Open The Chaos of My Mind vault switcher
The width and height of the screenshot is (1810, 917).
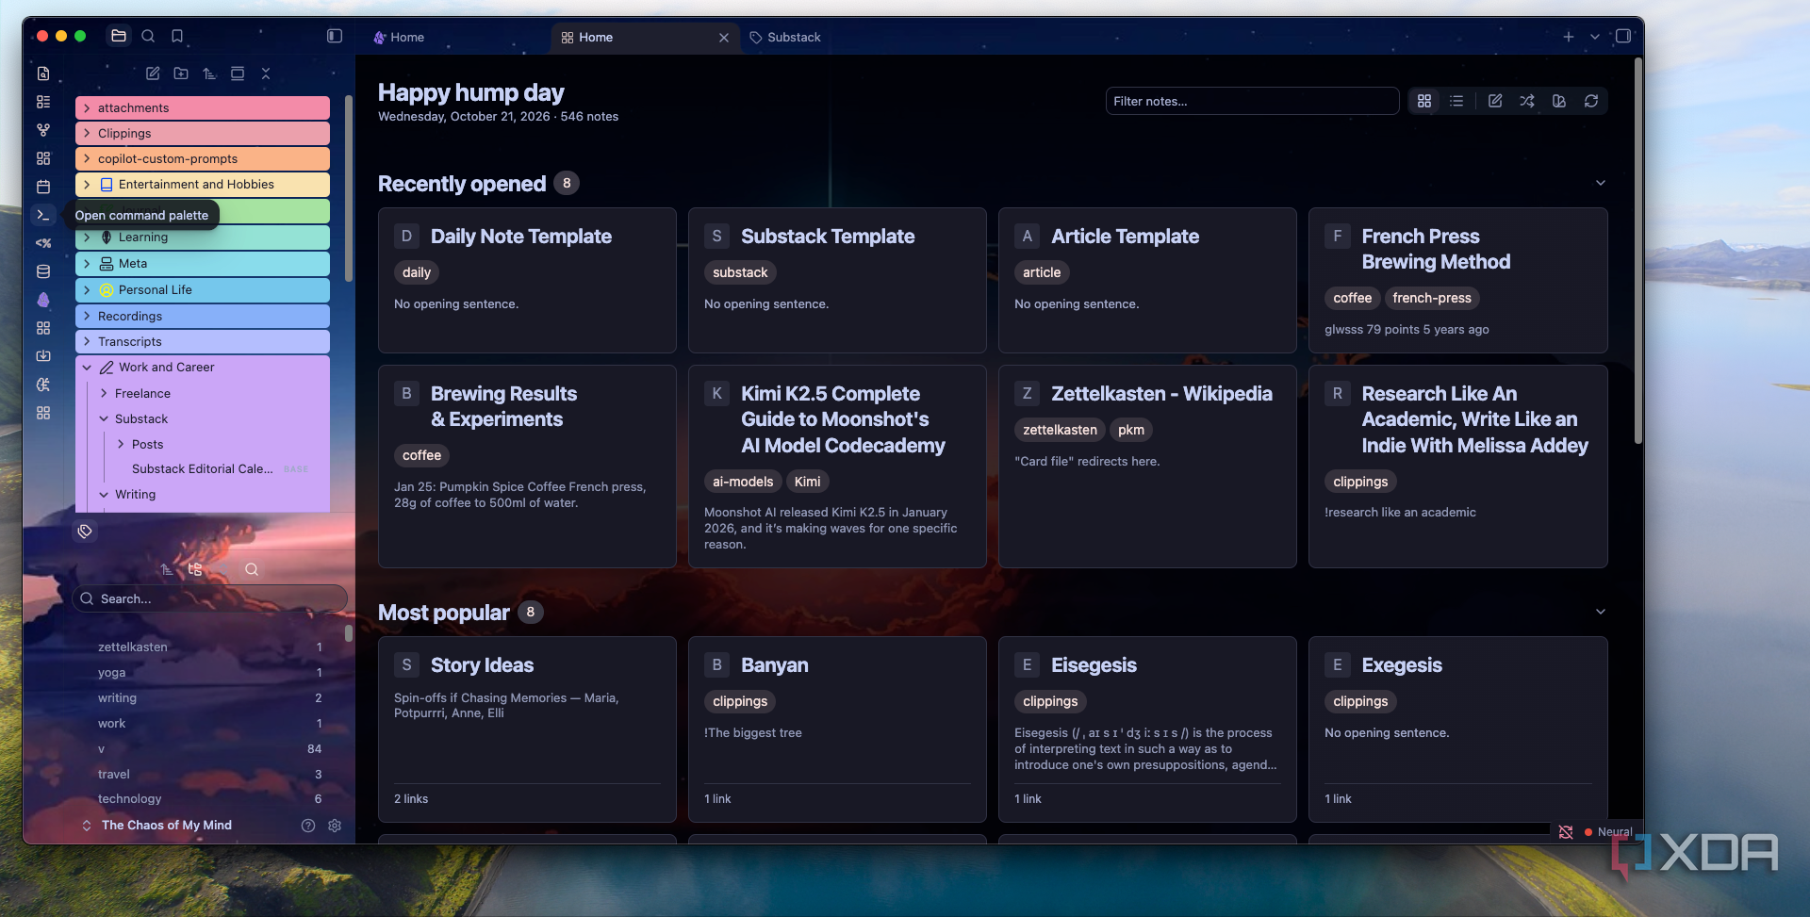[x=166, y=826]
